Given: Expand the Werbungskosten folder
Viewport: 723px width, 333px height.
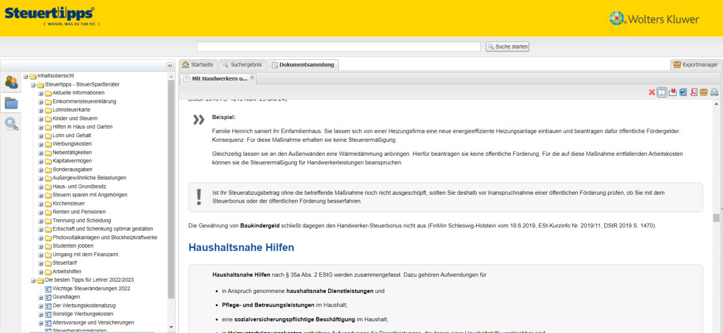Looking at the screenshot, I should (41, 144).
